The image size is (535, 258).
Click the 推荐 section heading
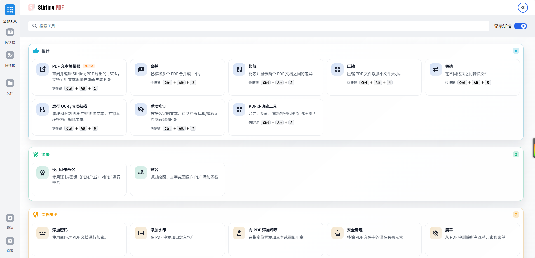(46, 51)
